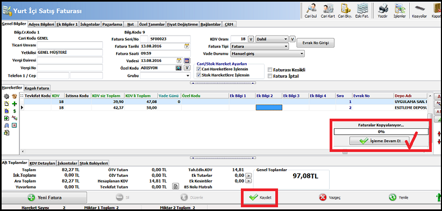
Task: Open the KDV Detayları tab
Action: [x=42, y=163]
